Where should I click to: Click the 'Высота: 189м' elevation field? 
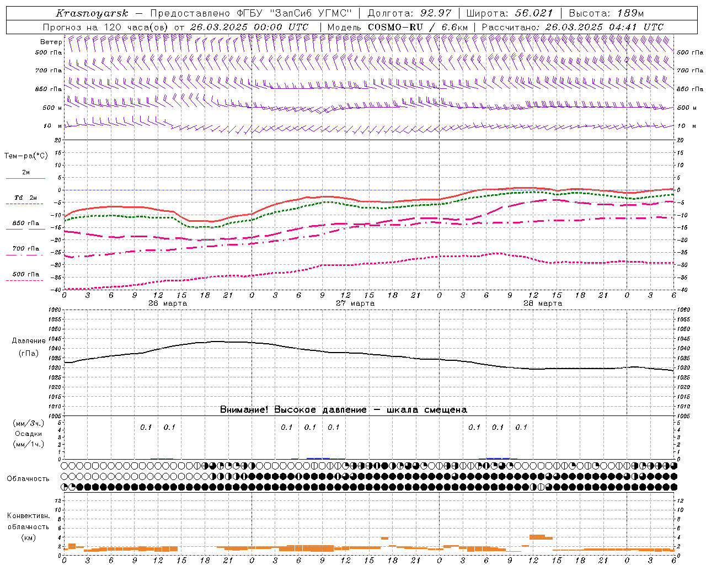point(606,13)
